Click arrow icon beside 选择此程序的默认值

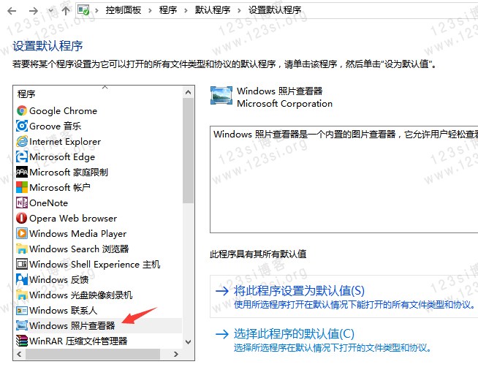tap(222, 334)
